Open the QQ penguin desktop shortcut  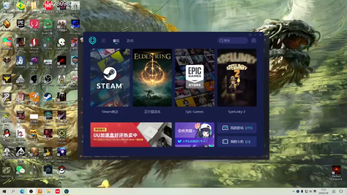(x=7, y=135)
